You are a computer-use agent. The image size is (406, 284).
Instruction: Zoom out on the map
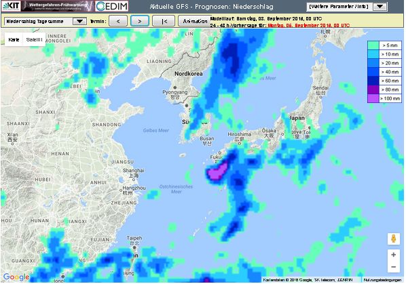[x=393, y=266]
